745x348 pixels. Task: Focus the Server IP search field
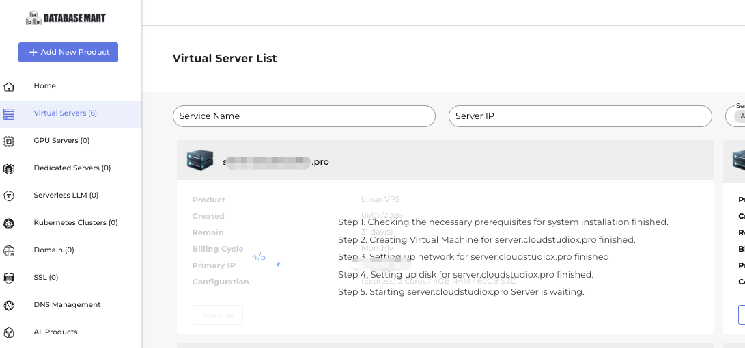580,116
